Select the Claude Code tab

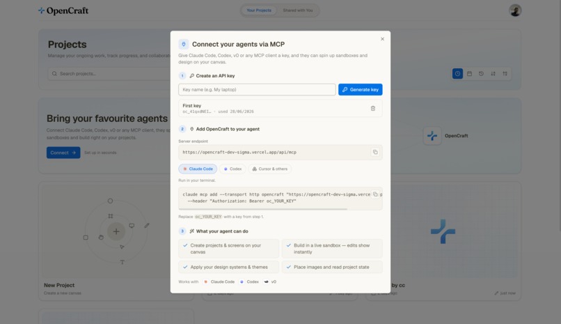point(198,169)
